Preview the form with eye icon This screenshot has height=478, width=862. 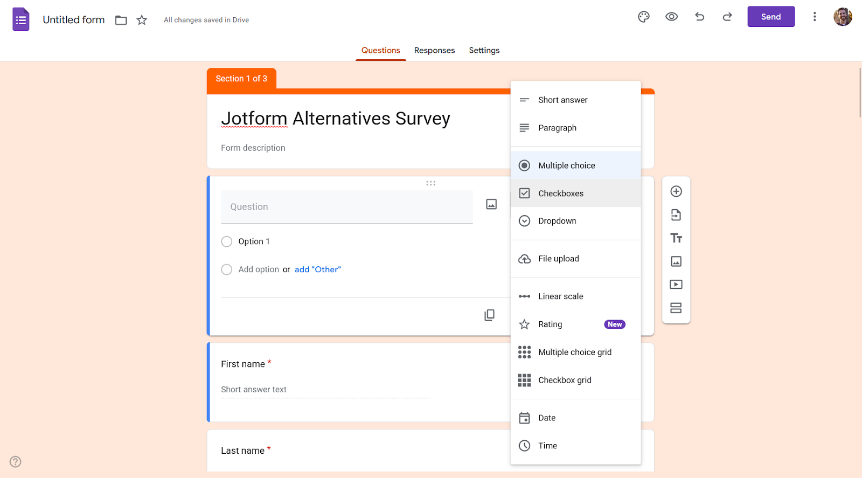671,17
